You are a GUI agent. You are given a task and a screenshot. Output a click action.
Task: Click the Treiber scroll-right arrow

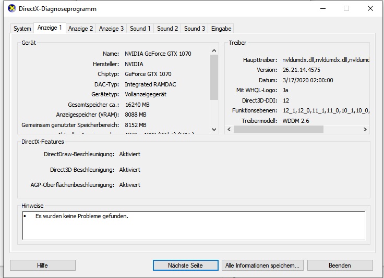[x=365, y=129]
